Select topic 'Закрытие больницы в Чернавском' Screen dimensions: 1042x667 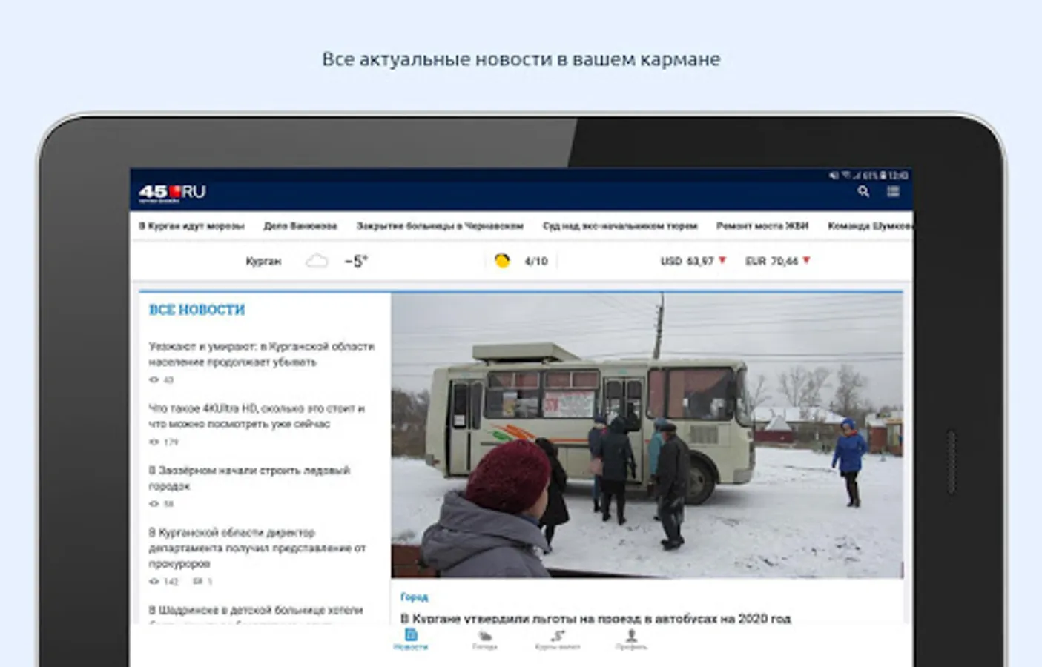tap(440, 226)
